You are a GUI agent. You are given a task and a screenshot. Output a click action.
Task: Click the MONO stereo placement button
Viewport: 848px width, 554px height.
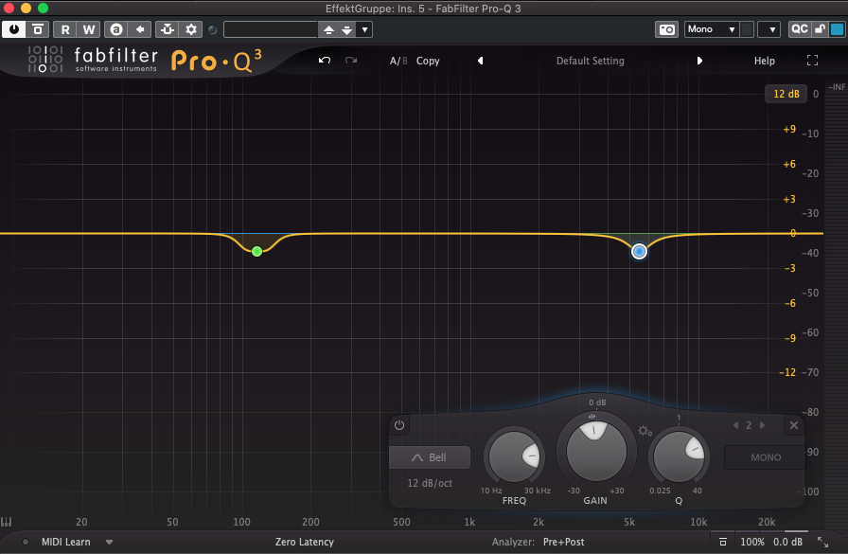[x=766, y=457]
